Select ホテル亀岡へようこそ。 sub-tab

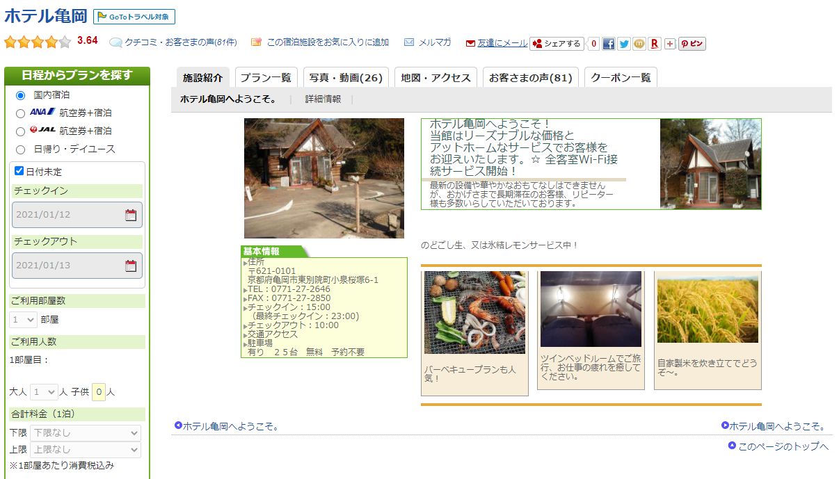[x=228, y=99]
